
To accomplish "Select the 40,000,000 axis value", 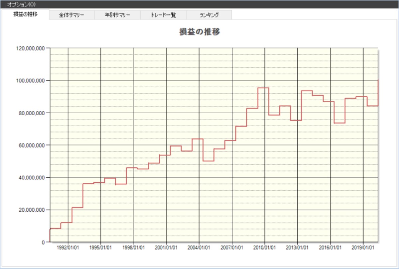I will (x=32, y=177).
